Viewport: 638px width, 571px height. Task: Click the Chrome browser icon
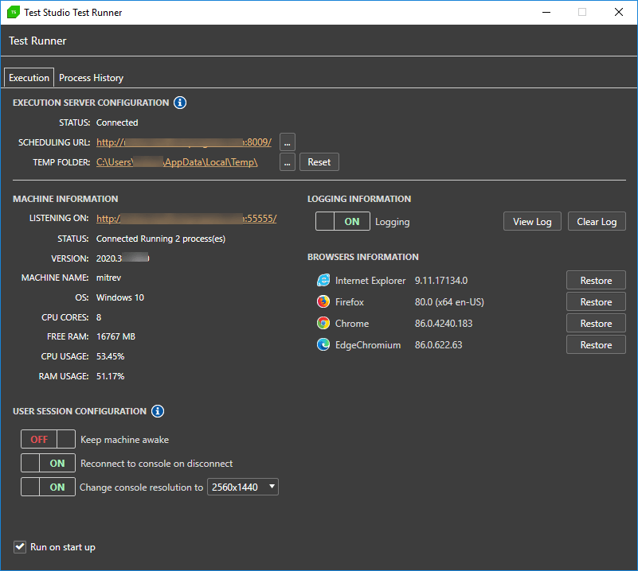click(323, 323)
